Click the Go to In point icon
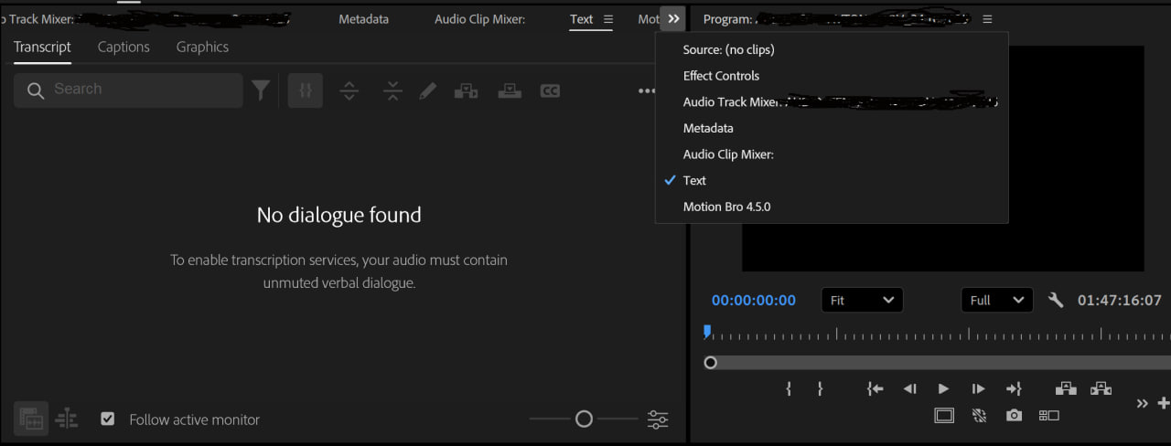Screen dimensions: 1171x446 [x=875, y=388]
